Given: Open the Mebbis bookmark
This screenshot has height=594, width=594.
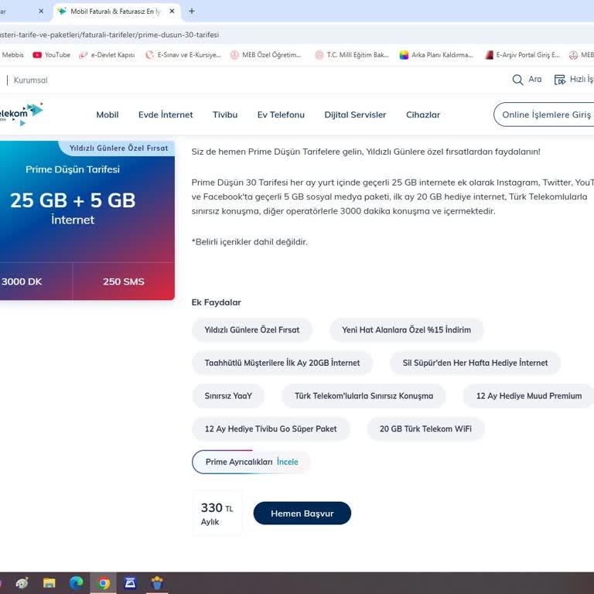Looking at the screenshot, I should 12,55.
